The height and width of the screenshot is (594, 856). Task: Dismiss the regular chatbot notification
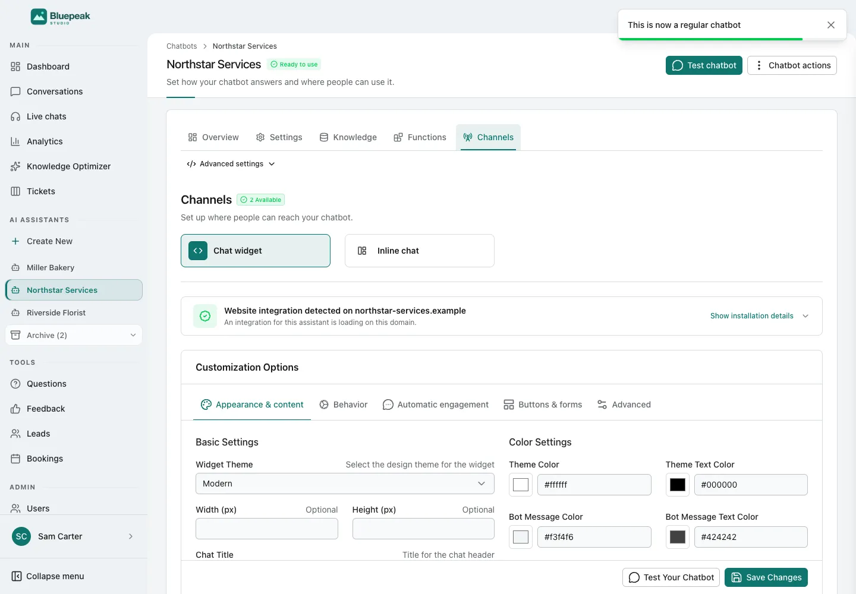tap(831, 25)
